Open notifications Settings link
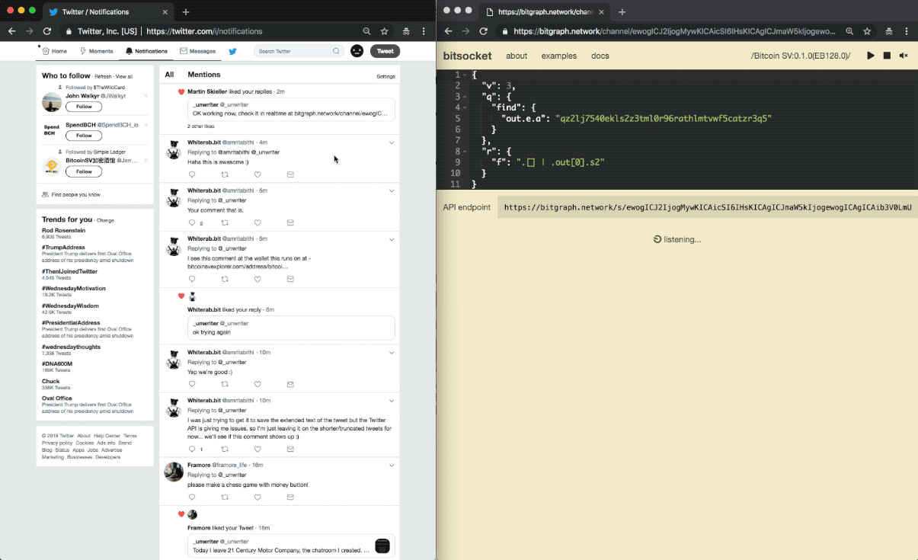Screen dimensions: 918x560 385,77
